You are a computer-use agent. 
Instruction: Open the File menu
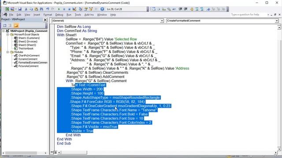point(11,14)
